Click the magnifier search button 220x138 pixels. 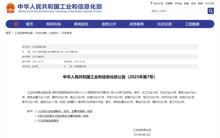211,11
